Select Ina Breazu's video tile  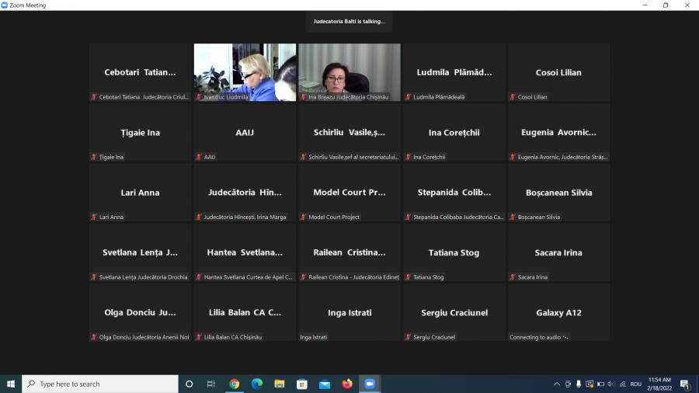click(x=349, y=71)
